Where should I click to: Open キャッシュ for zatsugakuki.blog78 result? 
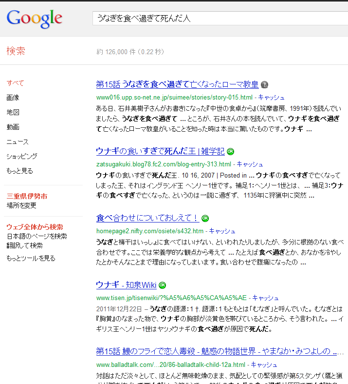[250, 164]
